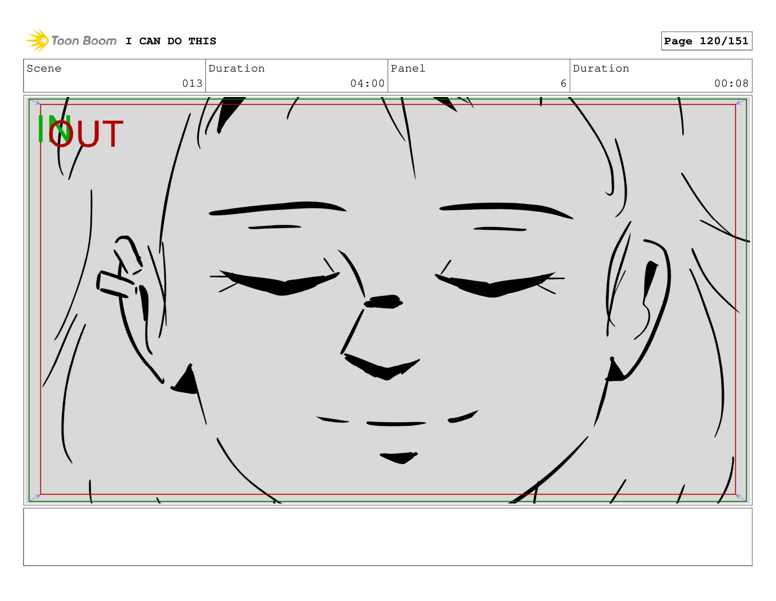Click the red OUT camera marker
Viewport: 776px width, 601px height.
pyautogui.click(x=86, y=134)
